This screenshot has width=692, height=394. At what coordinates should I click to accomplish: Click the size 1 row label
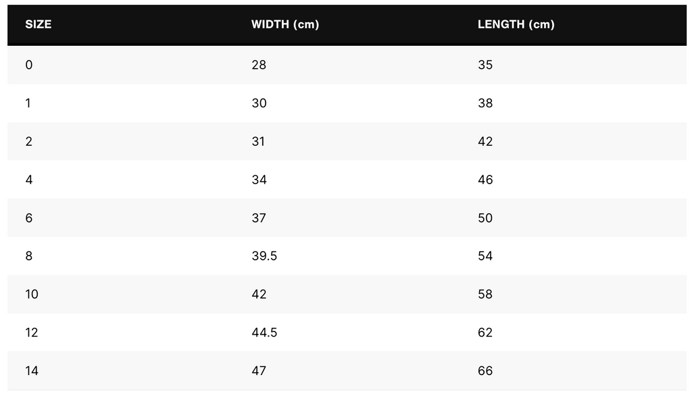28,103
